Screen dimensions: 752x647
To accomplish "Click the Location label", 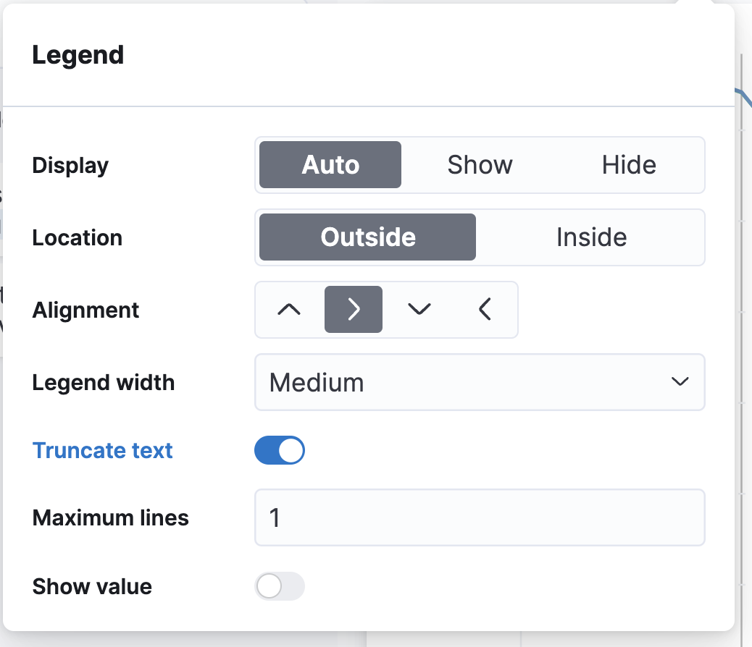I will coord(78,238).
